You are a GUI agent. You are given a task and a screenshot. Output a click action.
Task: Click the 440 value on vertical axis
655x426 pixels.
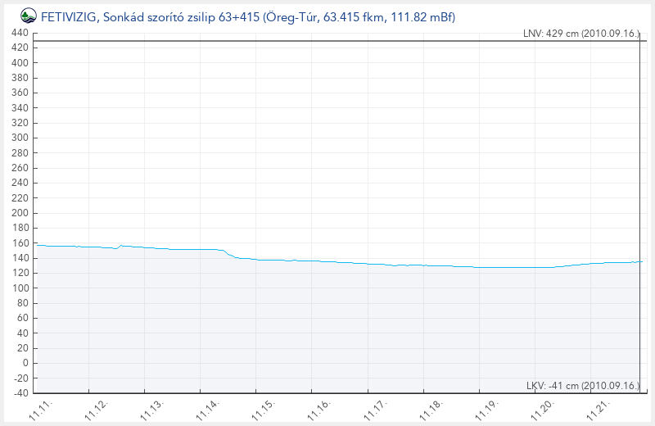tap(20, 34)
